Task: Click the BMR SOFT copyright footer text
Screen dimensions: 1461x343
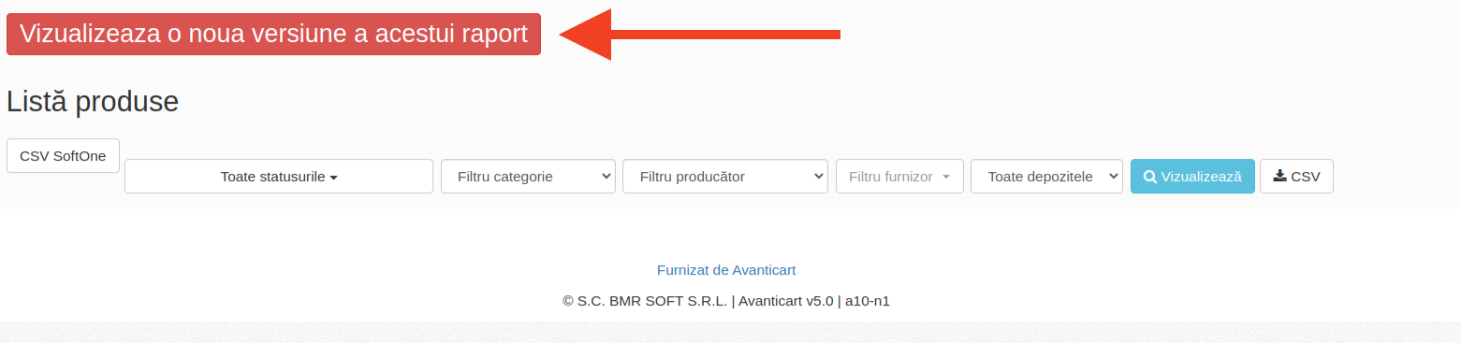Action: click(726, 301)
